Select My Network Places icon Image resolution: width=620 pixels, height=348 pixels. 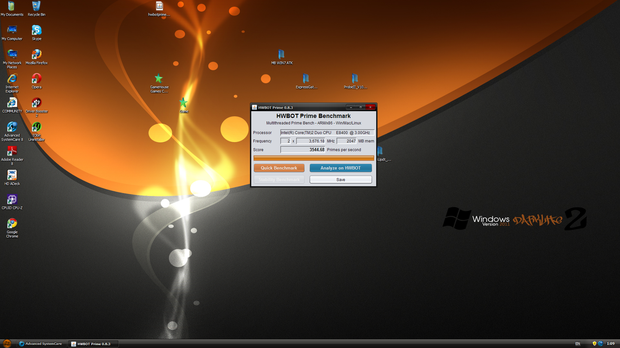point(12,59)
